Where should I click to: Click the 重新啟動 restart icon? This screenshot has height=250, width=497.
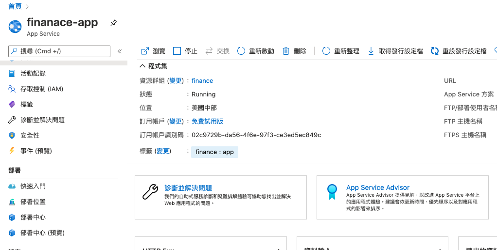tap(241, 51)
